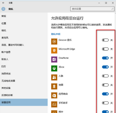Image resolution: width=116 pixels, height=113 pixels.
Task: Click the Xbox label
Action: coord(61,67)
